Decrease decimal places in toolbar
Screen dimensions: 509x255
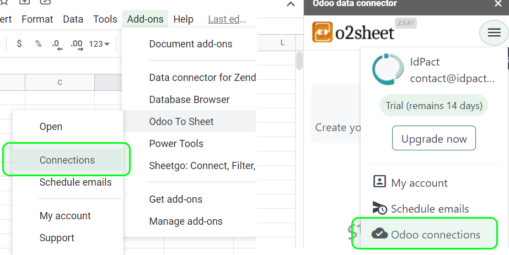click(56, 44)
